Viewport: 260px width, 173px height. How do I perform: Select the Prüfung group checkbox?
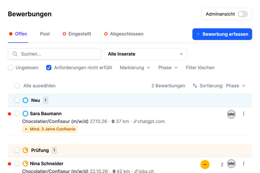coord(17,150)
